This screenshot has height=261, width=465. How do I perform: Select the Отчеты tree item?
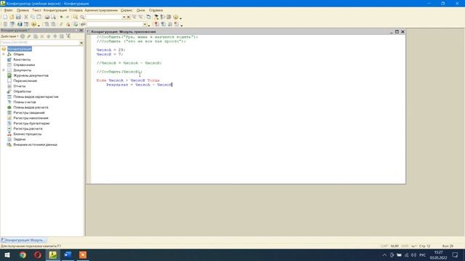point(20,86)
